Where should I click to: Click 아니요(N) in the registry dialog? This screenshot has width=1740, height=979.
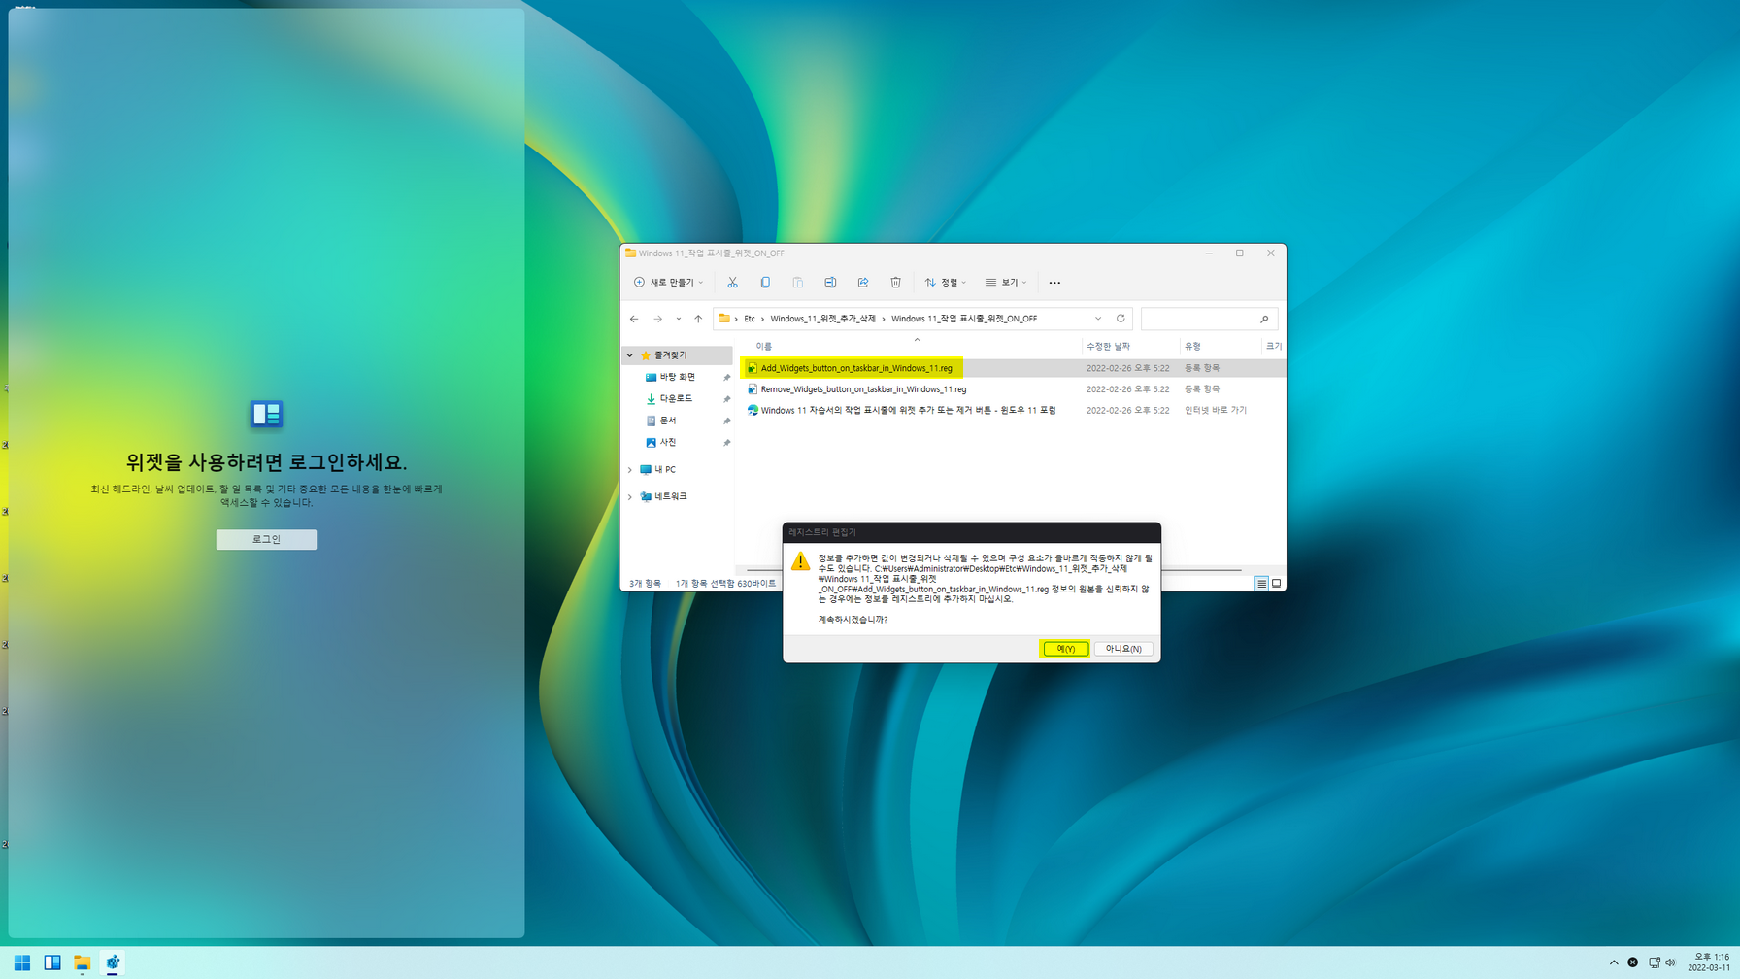[x=1123, y=649]
